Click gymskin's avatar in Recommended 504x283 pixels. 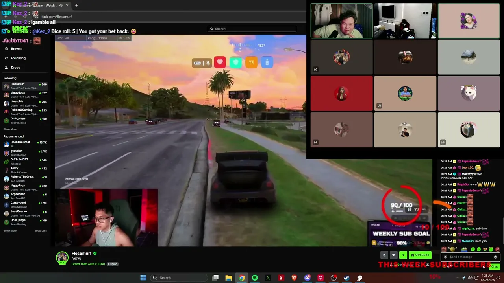click(x=6, y=153)
